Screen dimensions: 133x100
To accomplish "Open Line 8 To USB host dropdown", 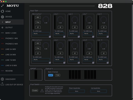I will click(x=88, y=60).
